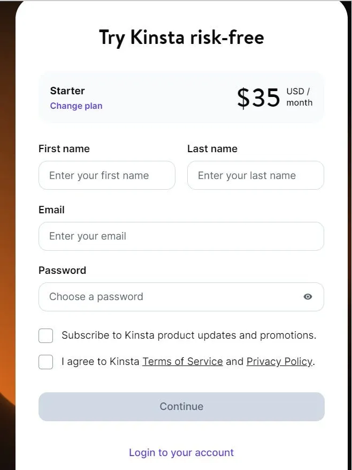Go to Login to your account
The height and width of the screenshot is (470, 352).
tap(181, 453)
